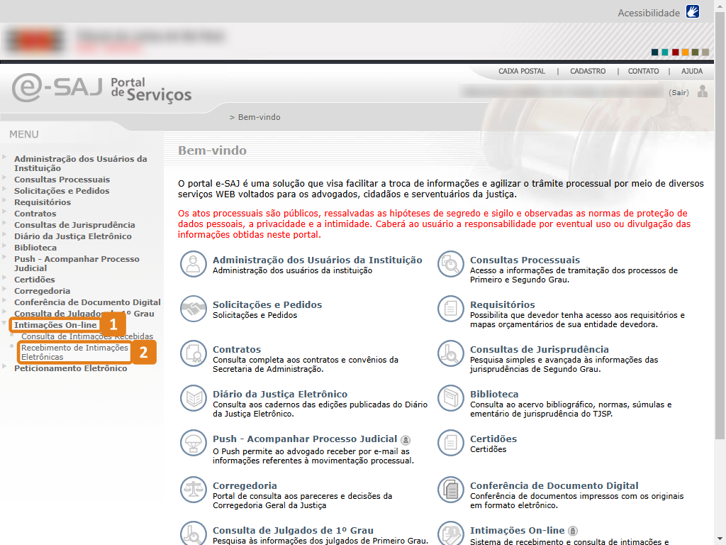Select the Push megaphone icon
This screenshot has width=726, height=545.
193,444
